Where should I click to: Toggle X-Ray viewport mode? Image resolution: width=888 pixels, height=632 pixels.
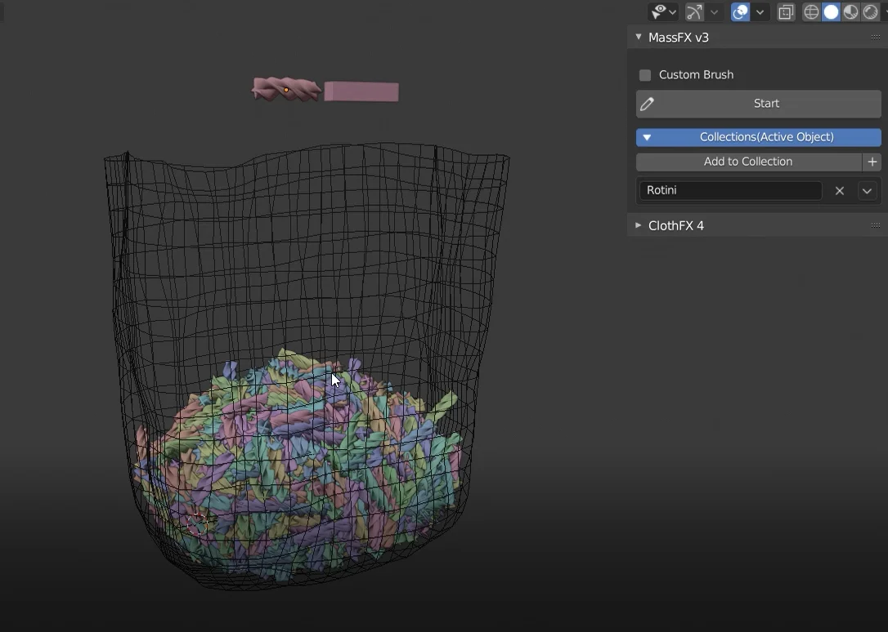coord(786,11)
